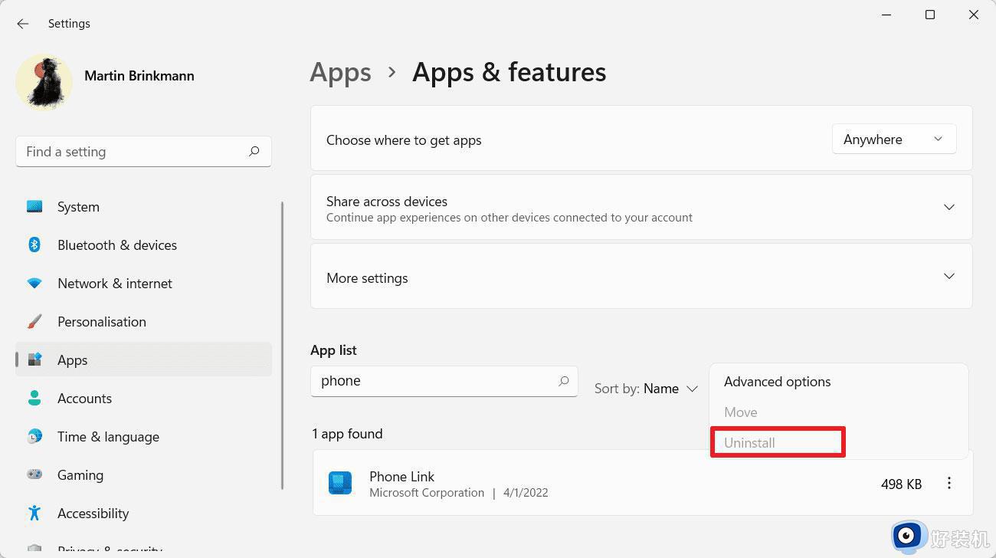Choose Advanced options in context menu
The width and height of the screenshot is (996, 558).
point(778,382)
